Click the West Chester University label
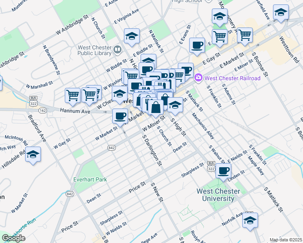Viewport: 303px width, 243px height. (x=218, y=195)
